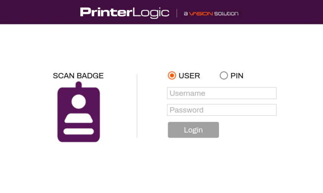Click the SCAN BADGE heading text
Image resolution: width=323 pixels, height=193 pixels.
point(78,76)
